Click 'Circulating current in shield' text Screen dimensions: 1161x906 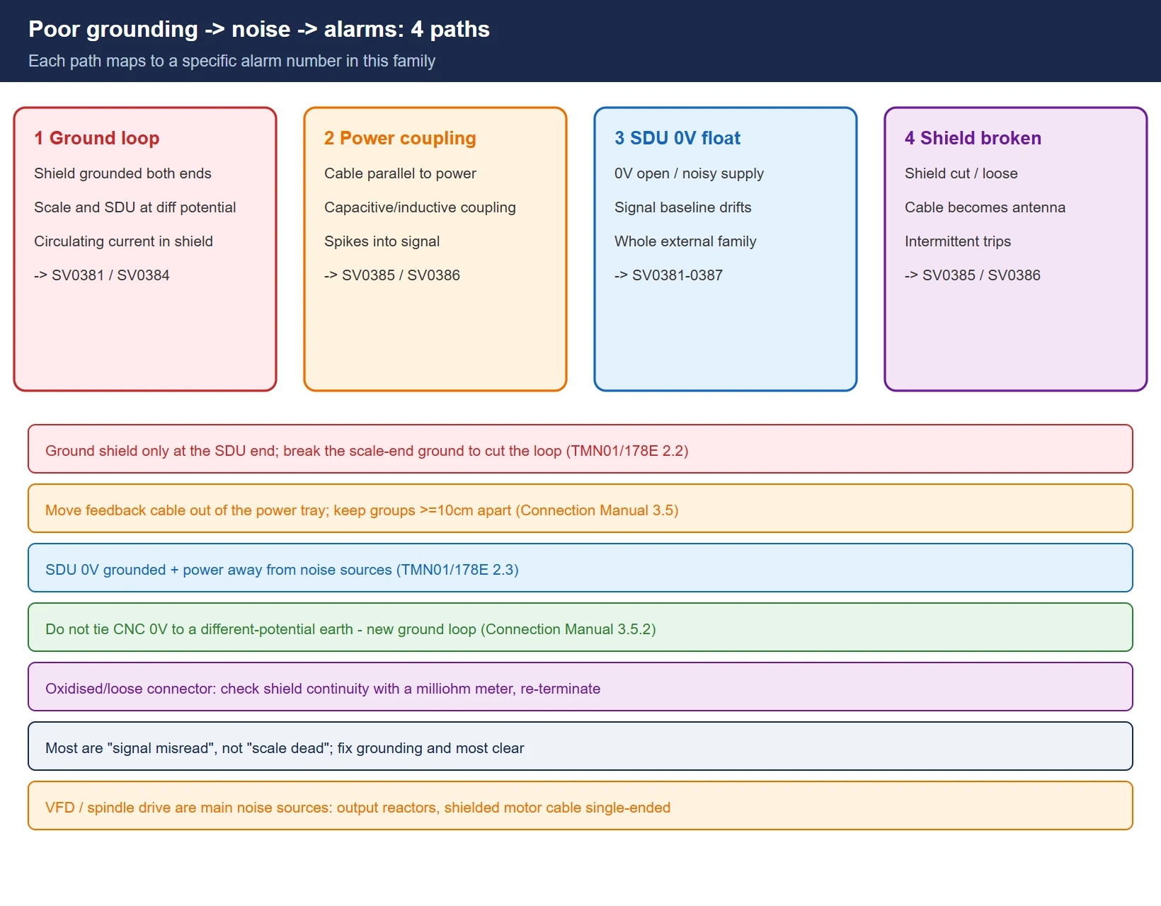123,241
